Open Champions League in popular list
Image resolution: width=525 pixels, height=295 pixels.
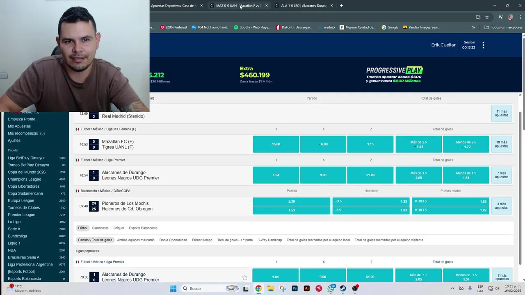coord(24,179)
